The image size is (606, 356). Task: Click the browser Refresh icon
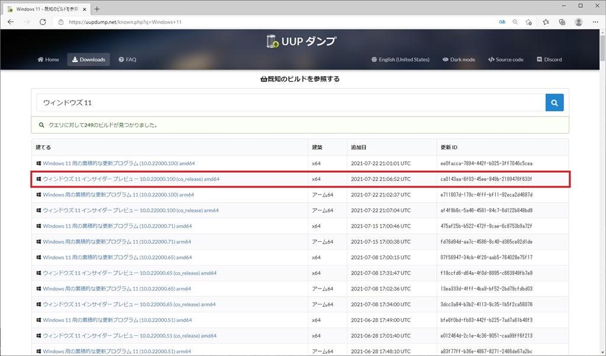(x=43, y=22)
